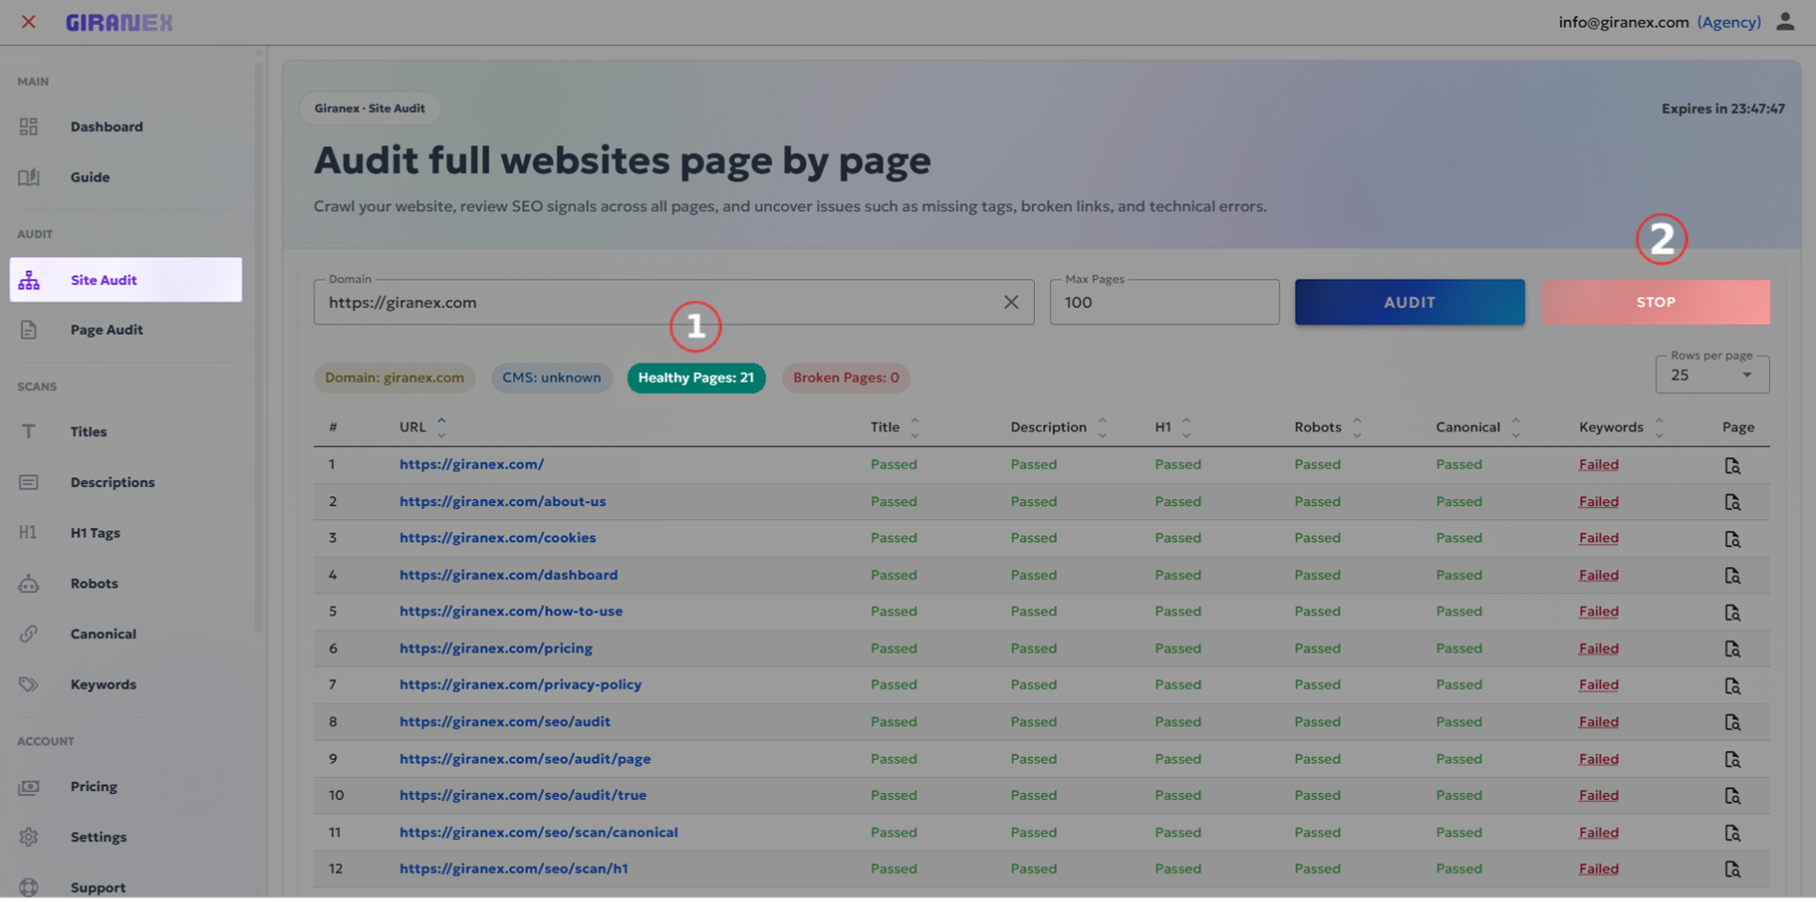The height and width of the screenshot is (902, 1816).
Task: Open the Titles scan
Action: pyautogui.click(x=125, y=431)
